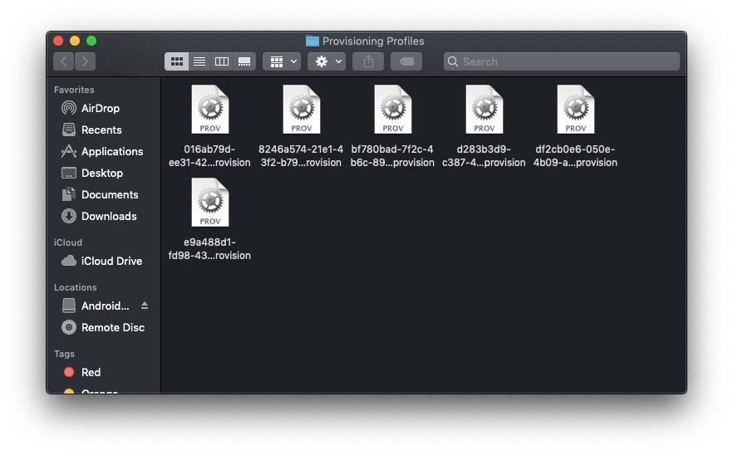Viewport: 733px width, 455px height.
Task: Close the Finder window with red button
Action: pyautogui.click(x=58, y=42)
